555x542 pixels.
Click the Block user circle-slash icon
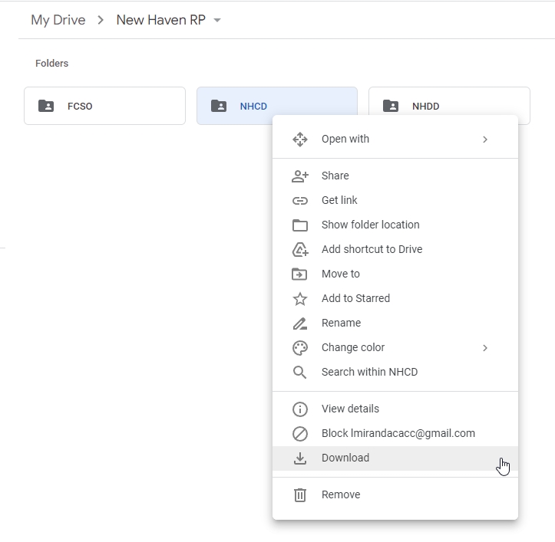coord(300,433)
